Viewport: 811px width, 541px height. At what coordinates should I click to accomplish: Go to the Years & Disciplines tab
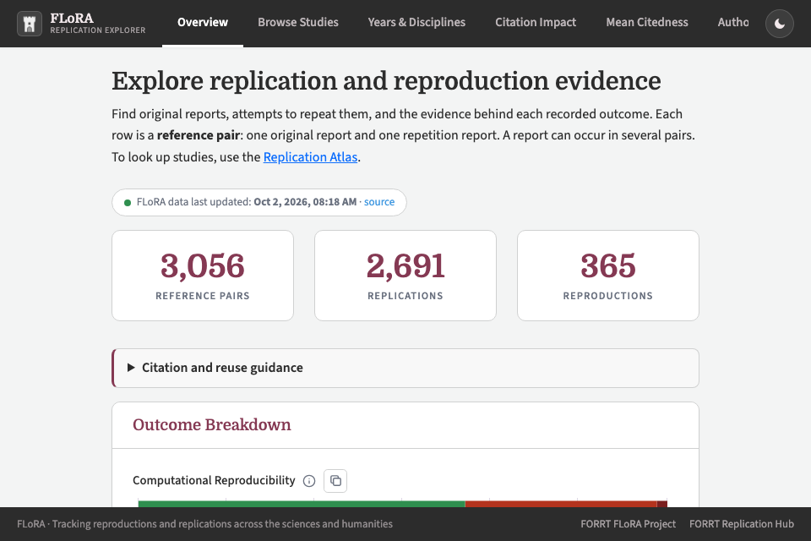pyautogui.click(x=416, y=23)
